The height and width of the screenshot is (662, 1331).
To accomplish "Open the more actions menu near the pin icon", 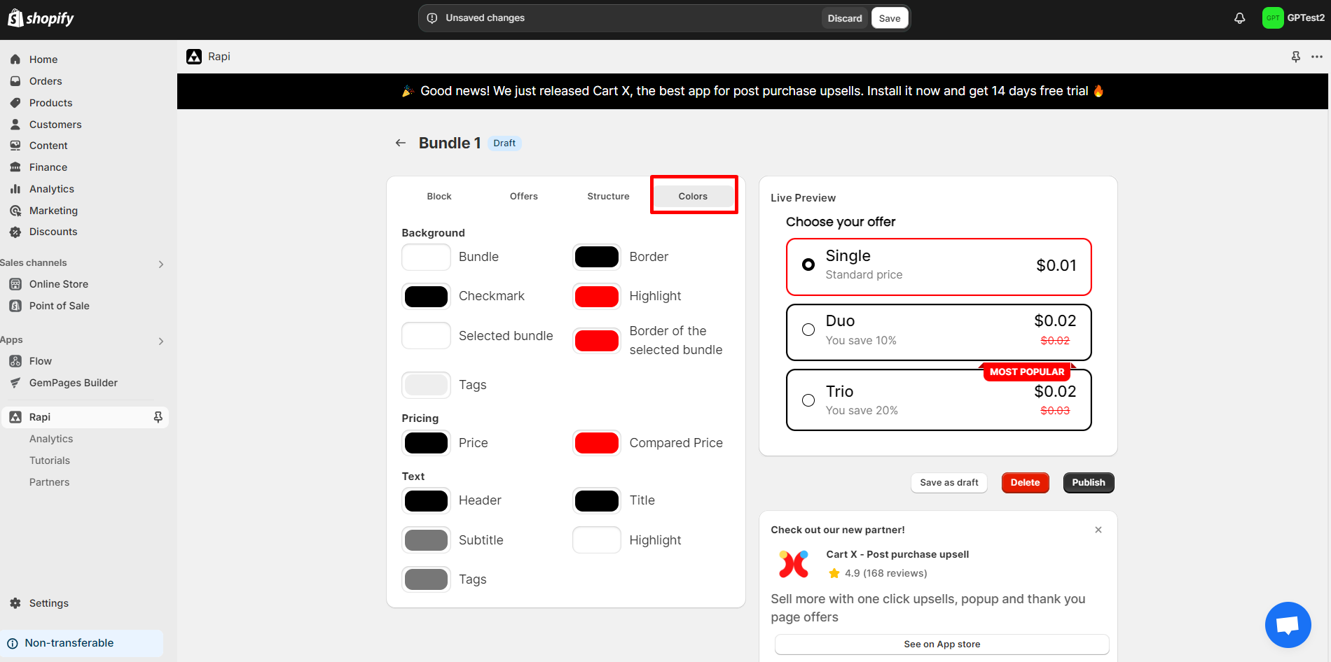I will tap(1318, 57).
